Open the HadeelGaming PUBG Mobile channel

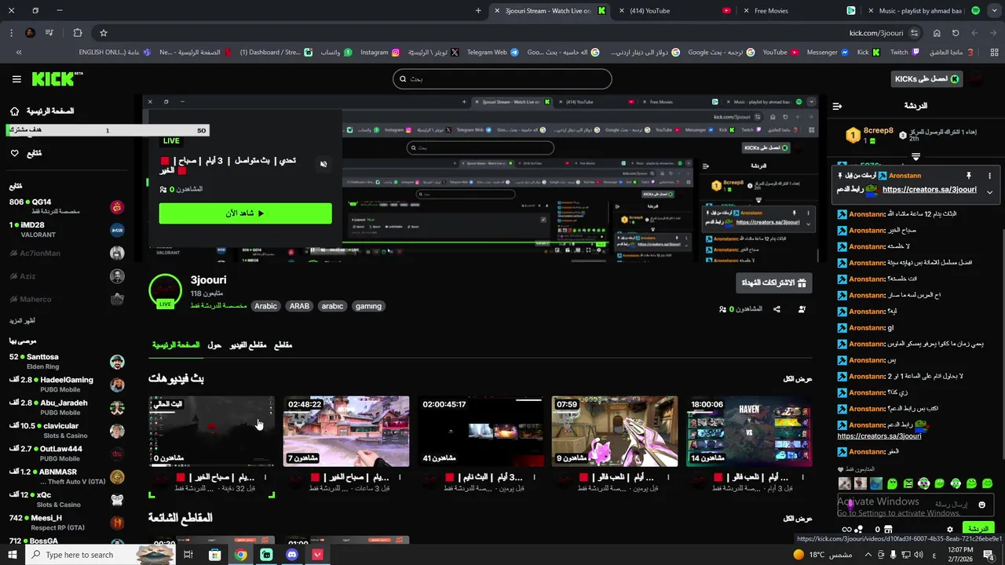point(67,385)
